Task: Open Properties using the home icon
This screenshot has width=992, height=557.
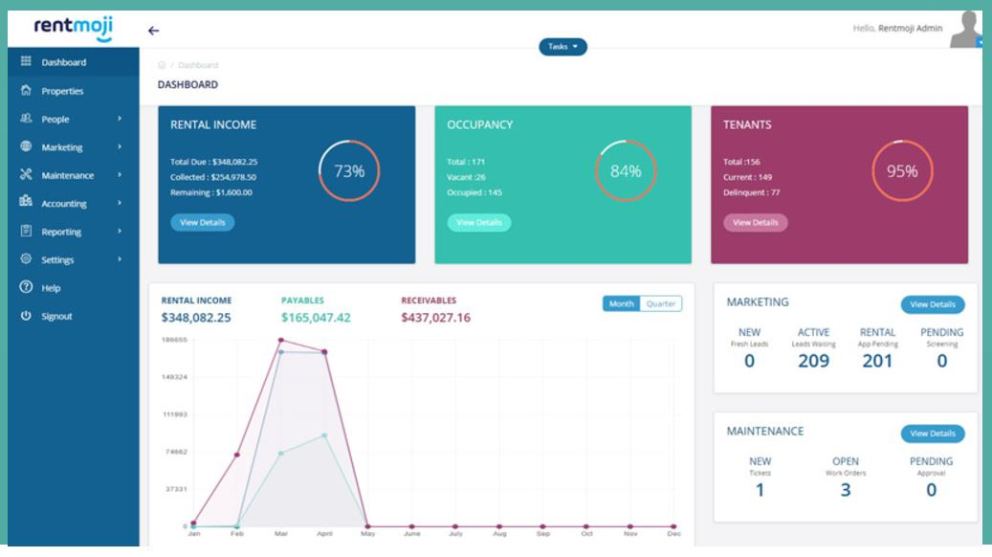Action: click(x=29, y=92)
